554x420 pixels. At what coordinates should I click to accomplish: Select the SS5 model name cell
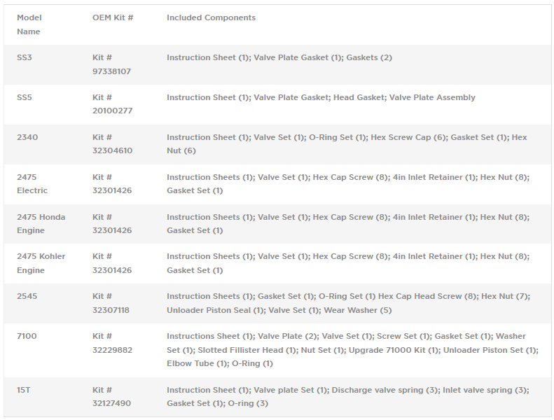click(25, 97)
